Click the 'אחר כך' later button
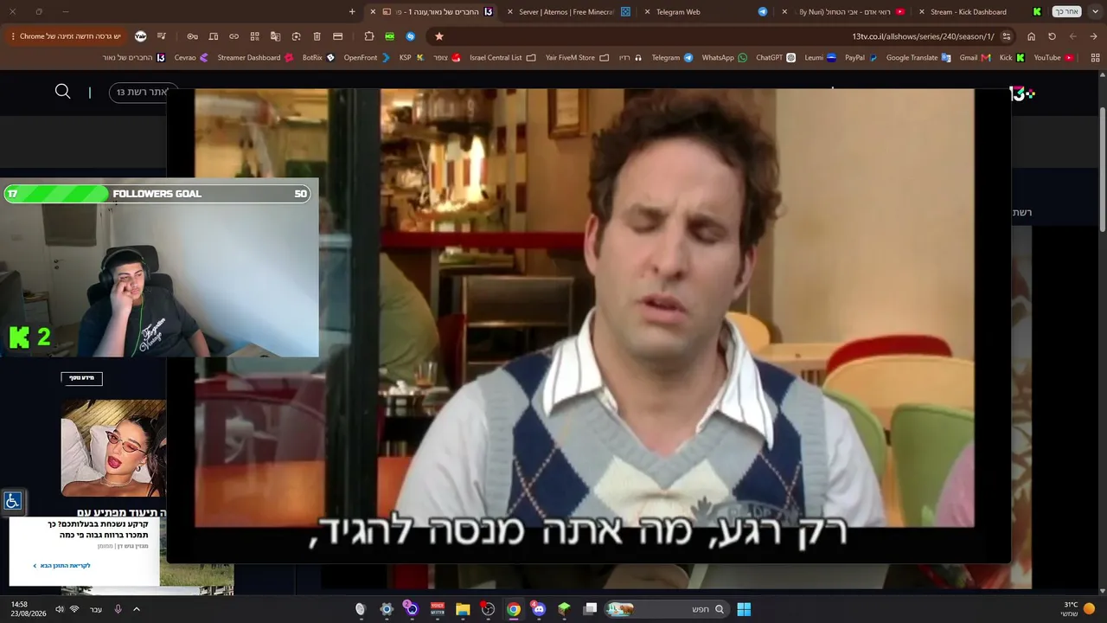Image resolution: width=1107 pixels, height=623 pixels. tap(1067, 12)
